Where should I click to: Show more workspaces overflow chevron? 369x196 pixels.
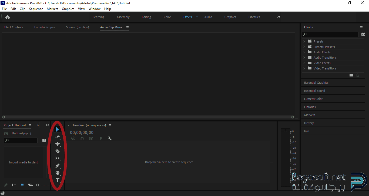click(279, 17)
